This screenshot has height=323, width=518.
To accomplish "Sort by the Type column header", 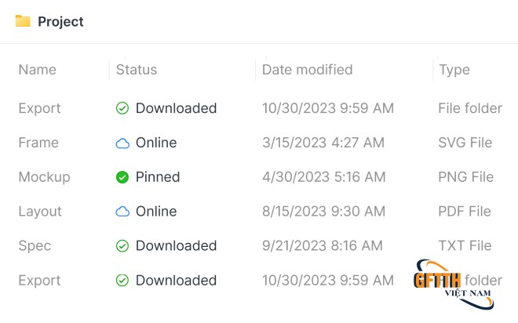I will (454, 70).
